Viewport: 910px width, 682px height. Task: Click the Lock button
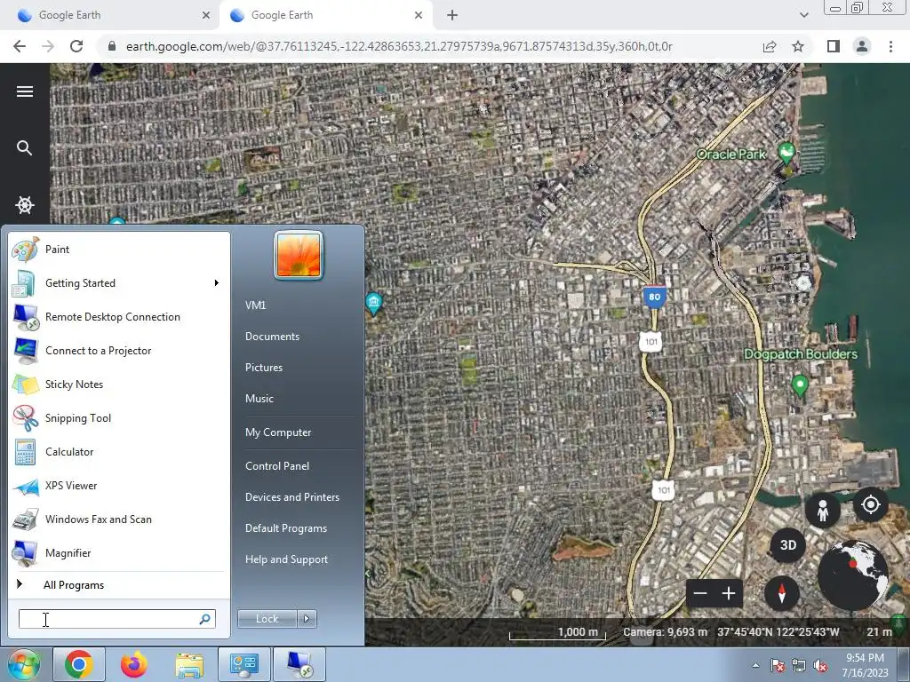click(267, 619)
